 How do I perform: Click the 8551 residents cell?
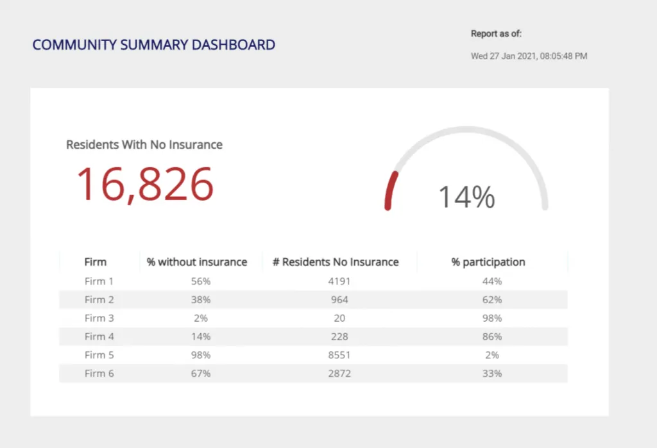pyautogui.click(x=339, y=355)
